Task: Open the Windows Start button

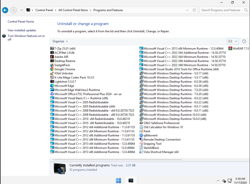Action: click(118, 180)
